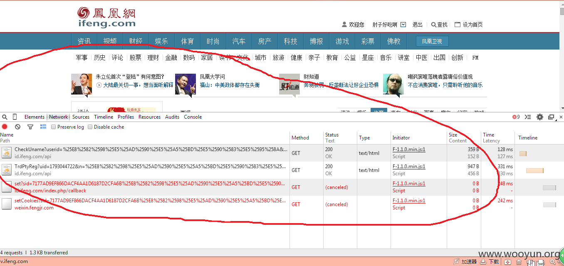Click the 凤凰卫视 button in nav bar
Screen dimensions: 564x266
[x=432, y=41]
